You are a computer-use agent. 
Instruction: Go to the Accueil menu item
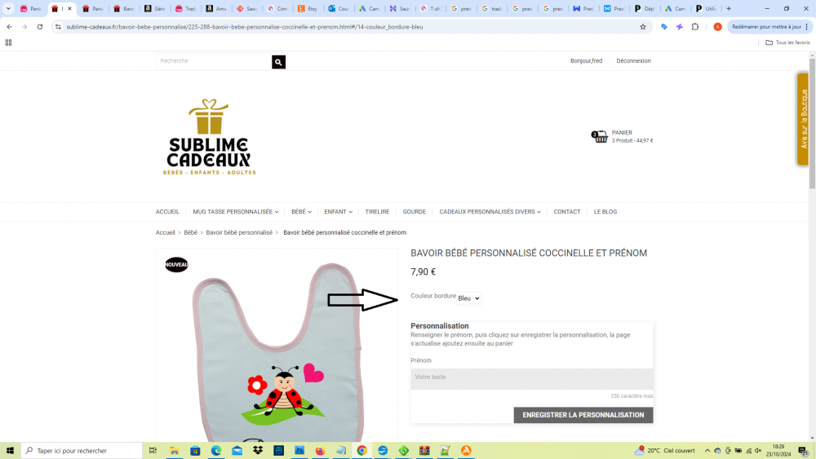click(167, 212)
